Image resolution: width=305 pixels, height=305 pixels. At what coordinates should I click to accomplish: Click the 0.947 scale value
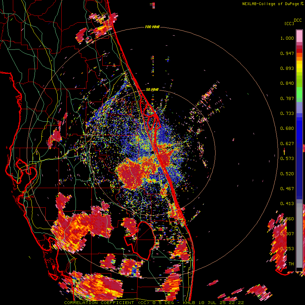coord(287,53)
